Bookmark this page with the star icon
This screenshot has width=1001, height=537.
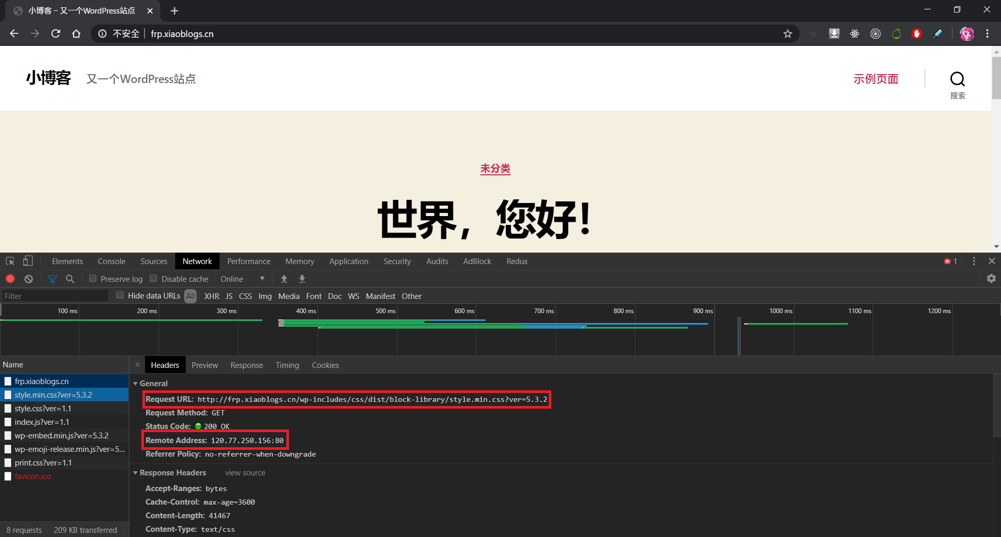[x=788, y=34]
